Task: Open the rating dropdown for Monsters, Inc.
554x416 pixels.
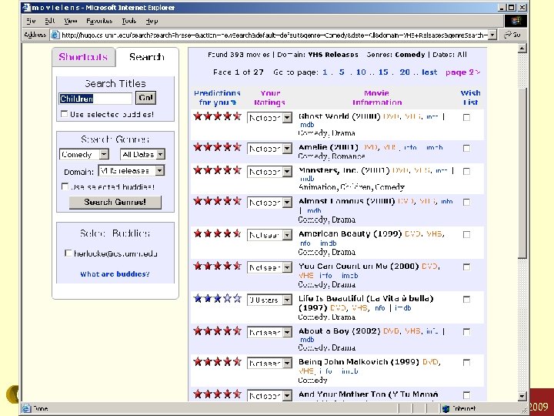Action: click(269, 172)
